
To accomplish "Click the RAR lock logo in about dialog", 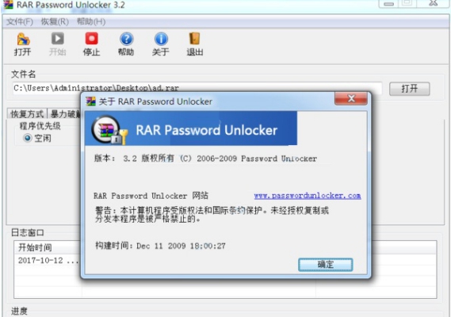I will [109, 130].
